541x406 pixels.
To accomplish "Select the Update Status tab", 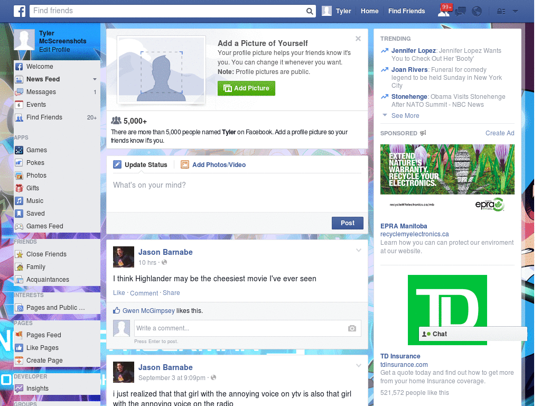I will click(x=141, y=165).
